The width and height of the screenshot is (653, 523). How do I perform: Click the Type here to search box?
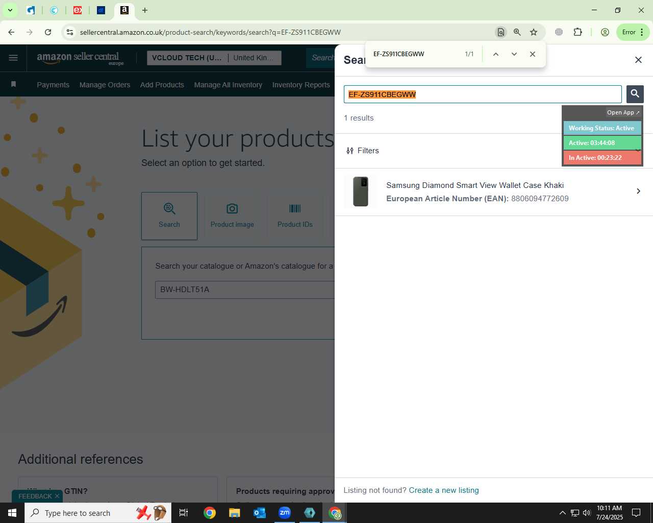(x=98, y=513)
